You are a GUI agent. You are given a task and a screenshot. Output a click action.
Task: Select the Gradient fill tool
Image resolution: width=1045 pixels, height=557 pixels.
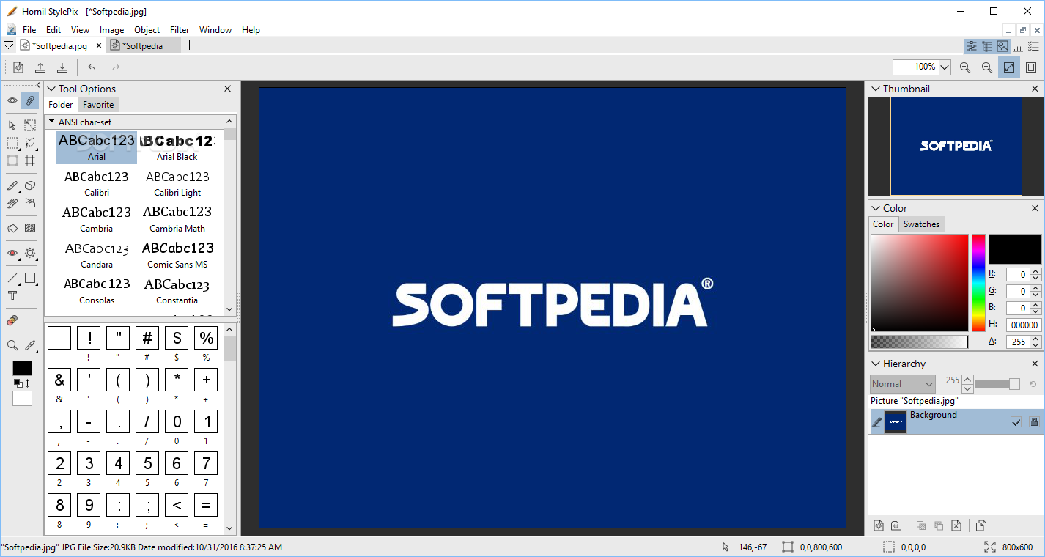(x=30, y=228)
